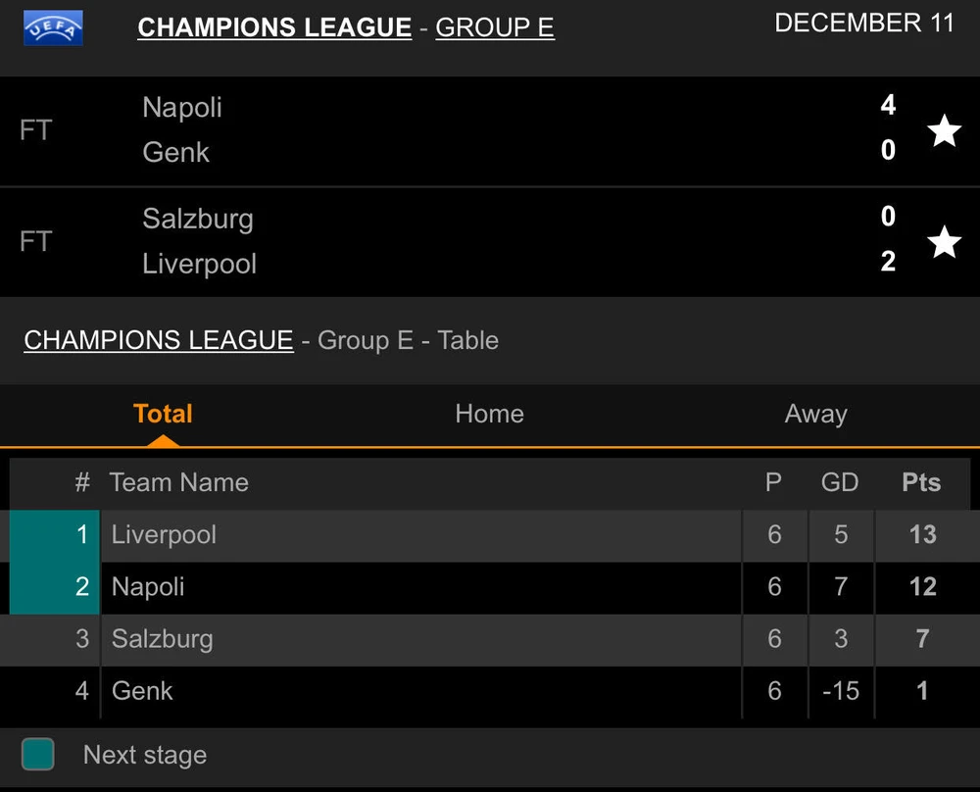The image size is (980, 792).
Task: Click the GD column header
Action: [840, 482]
